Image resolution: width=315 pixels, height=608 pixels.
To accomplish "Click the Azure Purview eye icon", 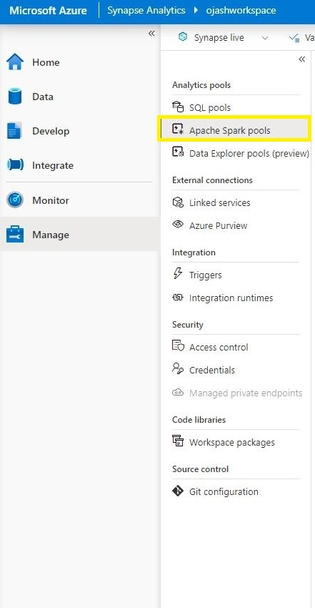I will [x=178, y=225].
